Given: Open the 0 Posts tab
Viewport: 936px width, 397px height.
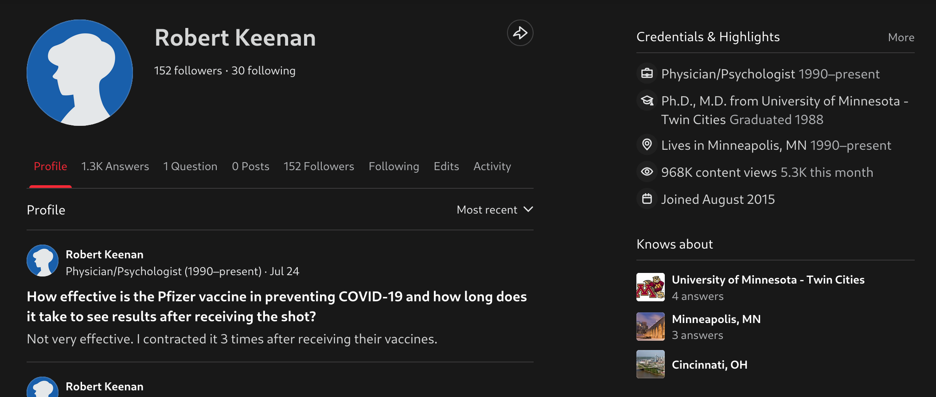Looking at the screenshot, I should coord(251,167).
